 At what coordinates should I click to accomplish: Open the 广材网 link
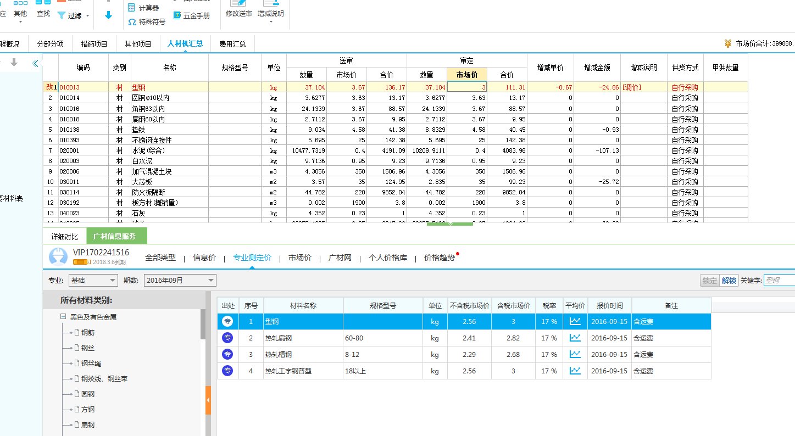(x=340, y=258)
